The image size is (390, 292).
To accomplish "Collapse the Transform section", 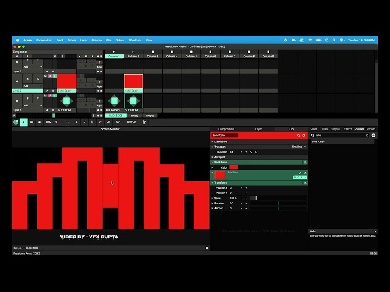I will coord(213,182).
